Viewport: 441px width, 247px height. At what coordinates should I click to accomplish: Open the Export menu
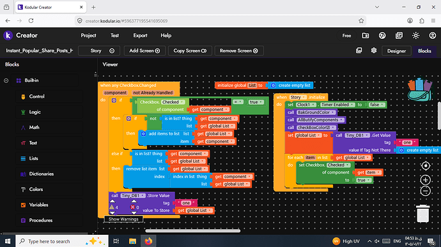(x=140, y=35)
